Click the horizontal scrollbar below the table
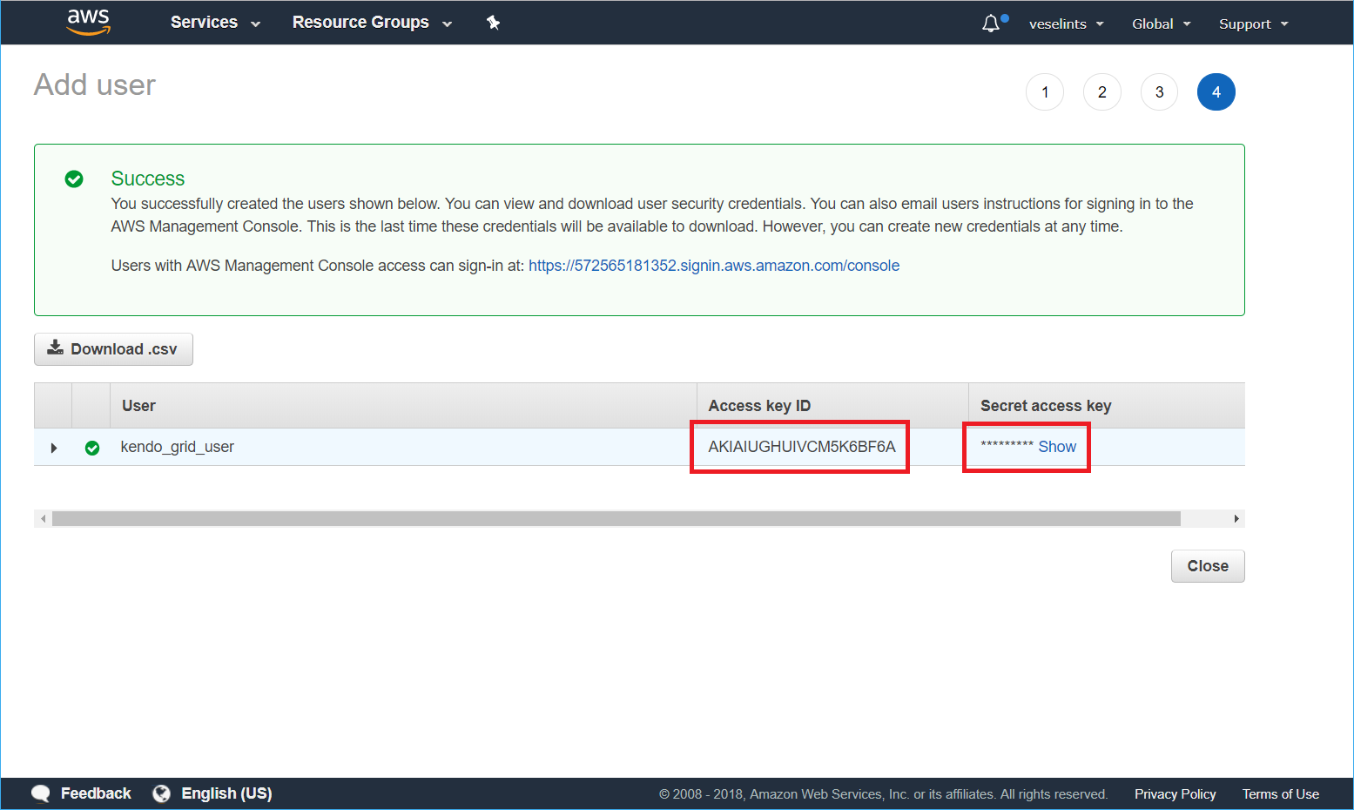 tap(610, 517)
